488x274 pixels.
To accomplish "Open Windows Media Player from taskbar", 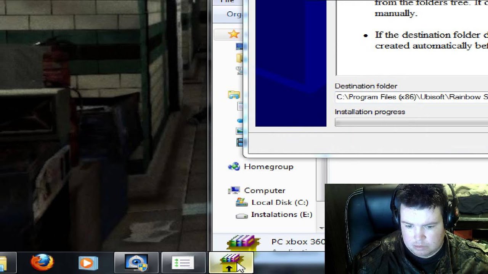I will click(88, 263).
